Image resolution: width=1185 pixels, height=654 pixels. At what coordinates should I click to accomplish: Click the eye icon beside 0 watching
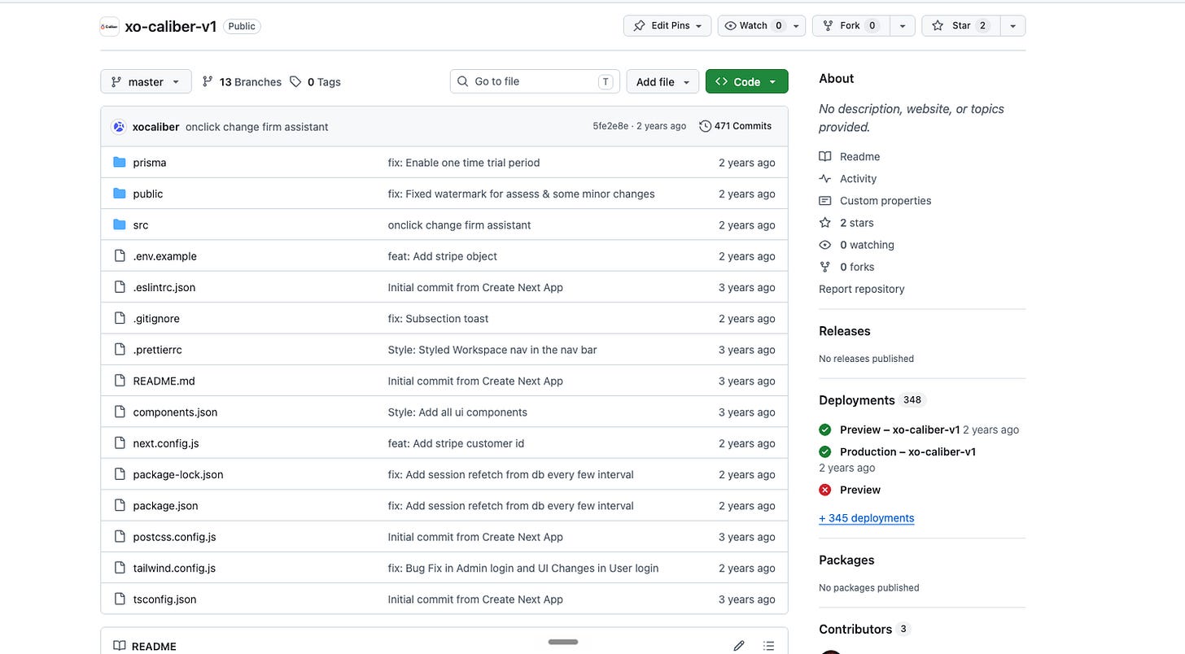pos(825,244)
